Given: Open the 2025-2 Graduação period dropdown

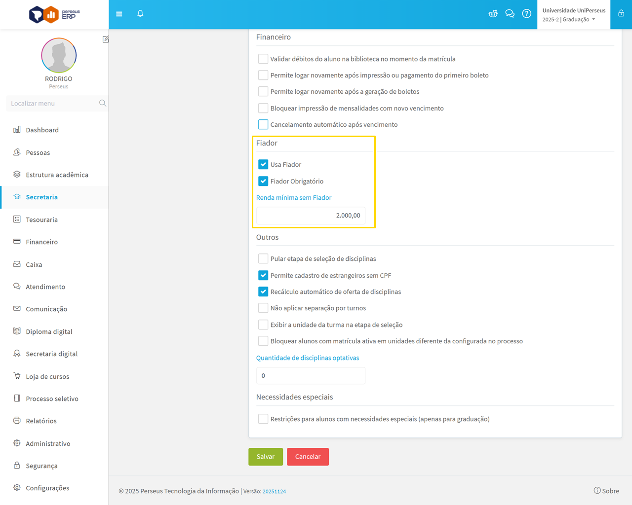Looking at the screenshot, I should [569, 20].
